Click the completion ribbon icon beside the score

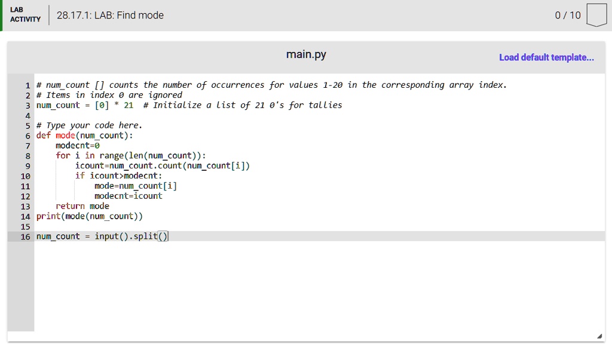(596, 15)
